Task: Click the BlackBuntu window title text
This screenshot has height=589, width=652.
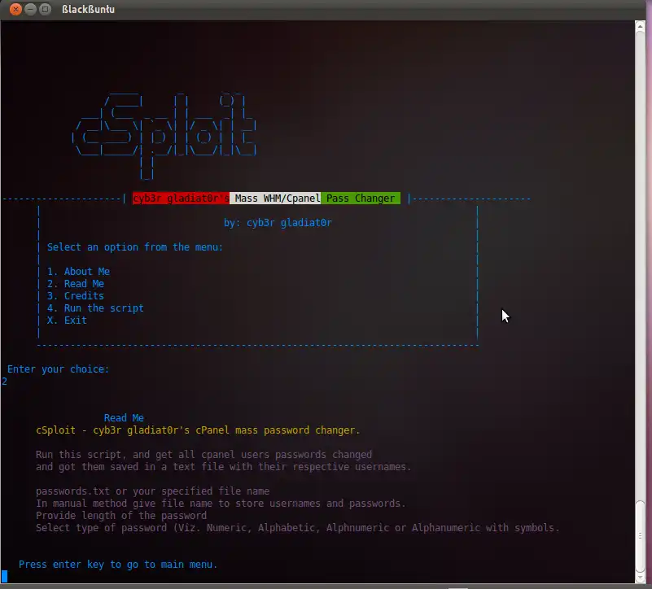Action: pyautogui.click(x=88, y=9)
